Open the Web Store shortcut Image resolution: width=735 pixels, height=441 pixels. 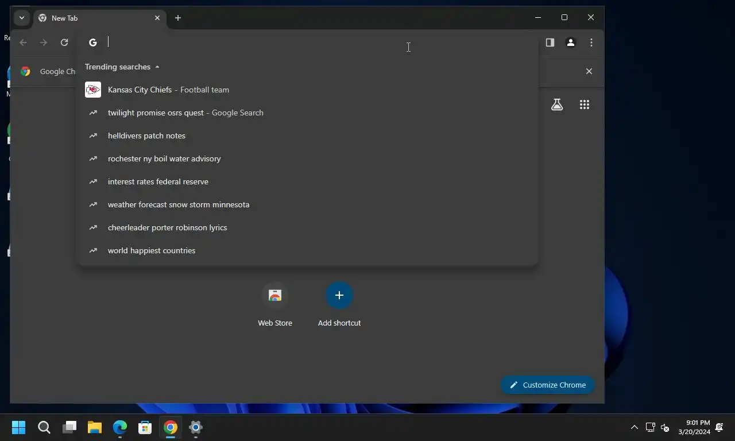click(x=275, y=304)
